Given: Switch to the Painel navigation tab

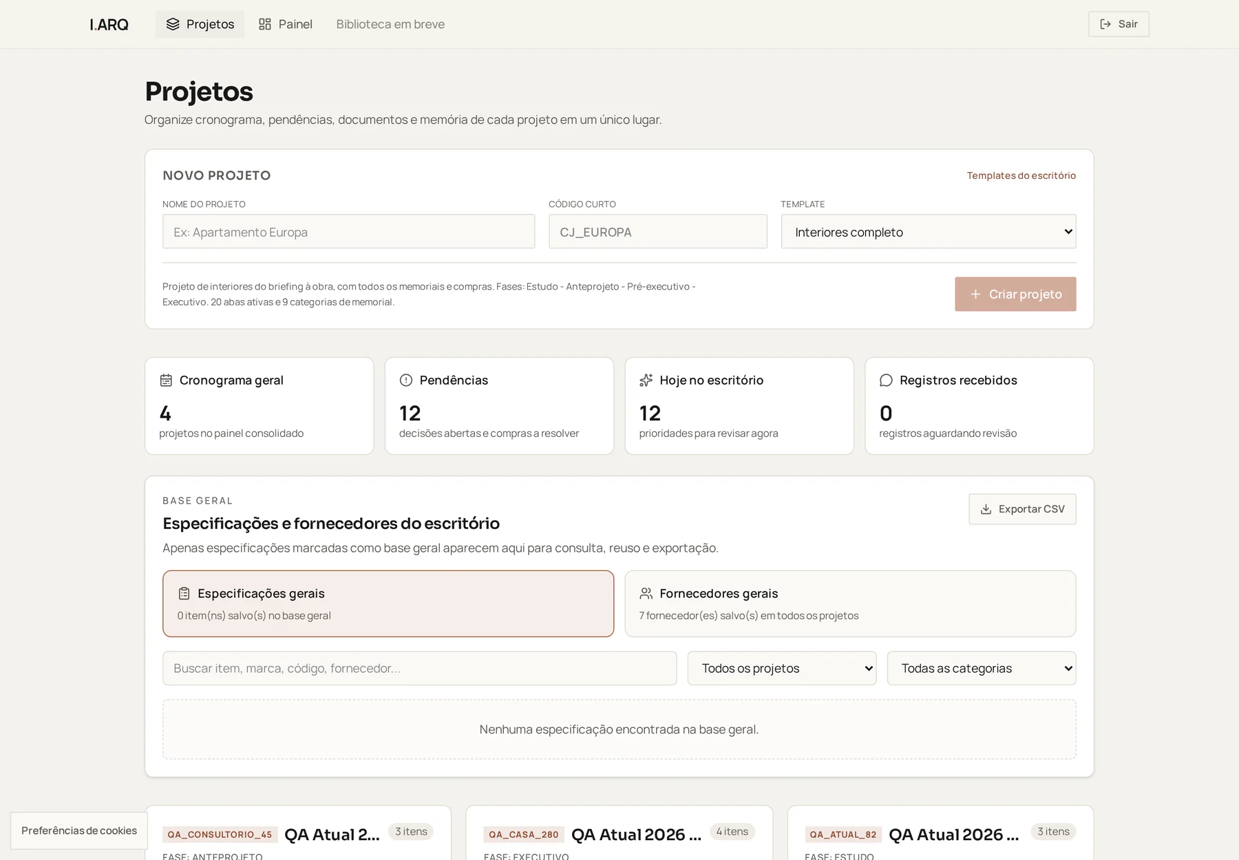Looking at the screenshot, I should [x=286, y=24].
